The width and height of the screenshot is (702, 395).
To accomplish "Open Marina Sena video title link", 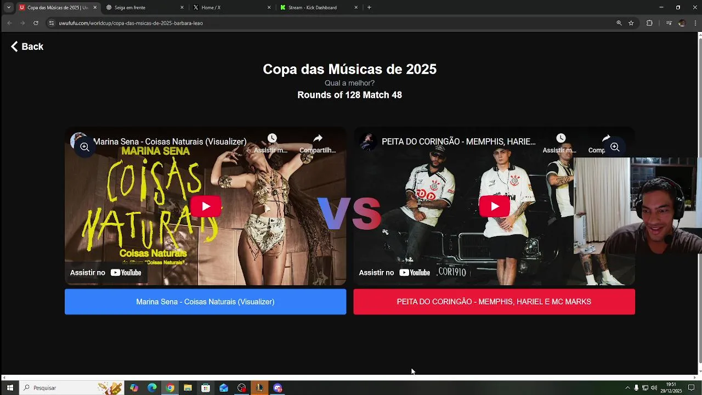I will (x=169, y=142).
